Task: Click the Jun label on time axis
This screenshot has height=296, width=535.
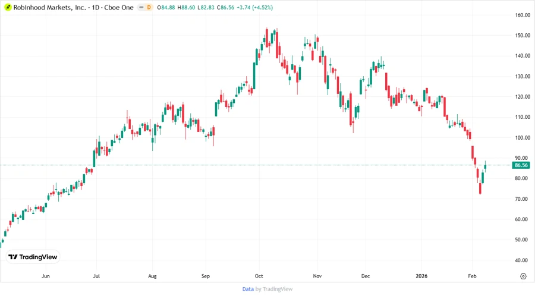Action: coord(45,276)
